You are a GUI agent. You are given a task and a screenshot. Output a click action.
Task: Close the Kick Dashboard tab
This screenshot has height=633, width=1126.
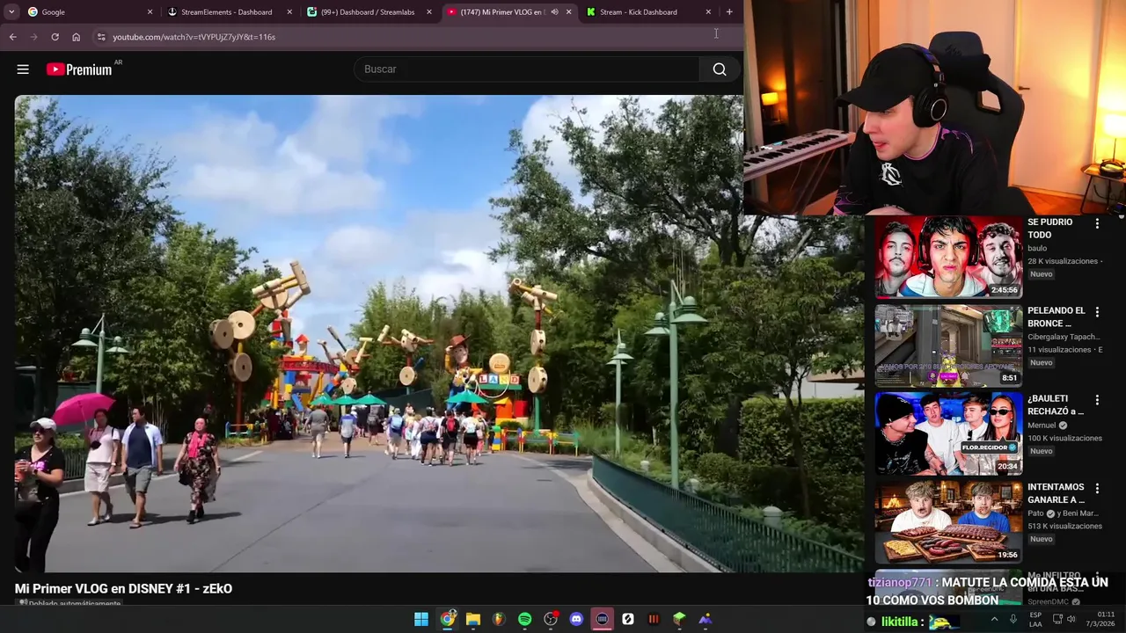click(x=708, y=12)
